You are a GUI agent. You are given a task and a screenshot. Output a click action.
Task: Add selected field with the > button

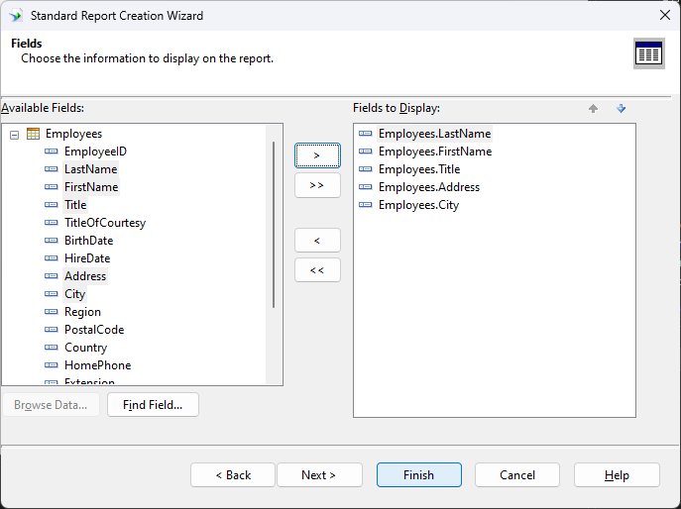(317, 155)
